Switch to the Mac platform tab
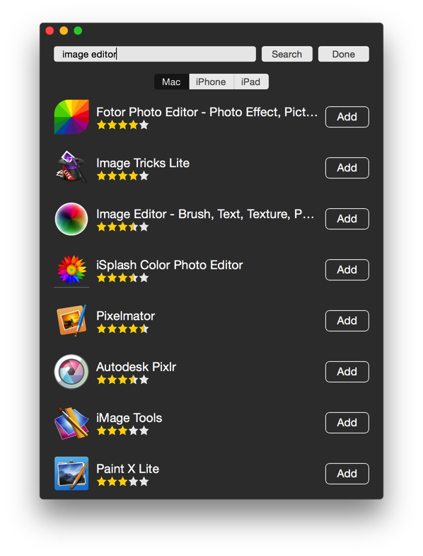The image size is (423, 556). point(171,82)
